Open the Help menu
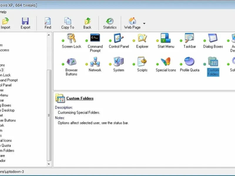The height and width of the screenshot is (176, 235). click(3, 12)
